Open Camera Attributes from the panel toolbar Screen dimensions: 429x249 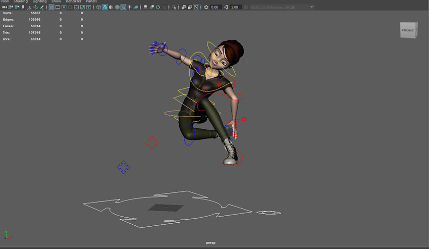[17, 8]
